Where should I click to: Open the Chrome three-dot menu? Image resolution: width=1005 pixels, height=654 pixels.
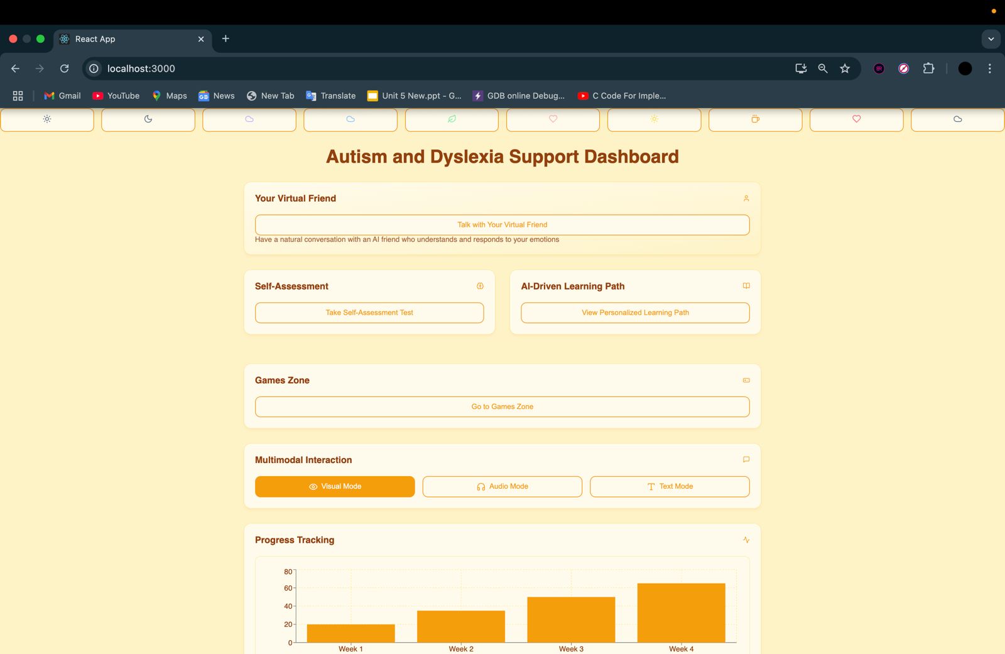[990, 68]
